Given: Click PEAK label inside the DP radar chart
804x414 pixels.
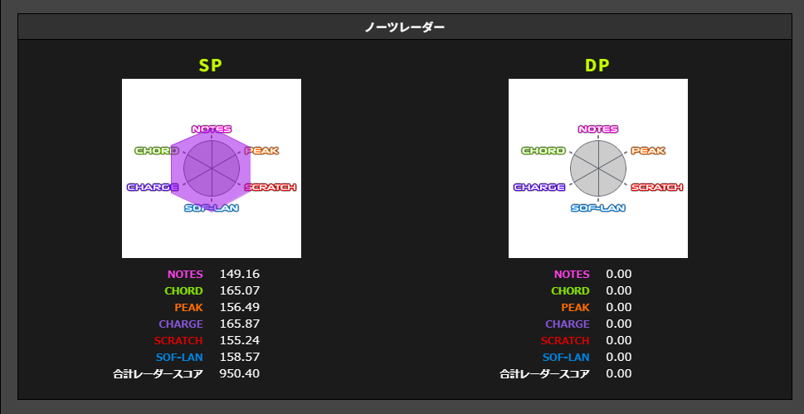Looking at the screenshot, I should coord(648,151).
